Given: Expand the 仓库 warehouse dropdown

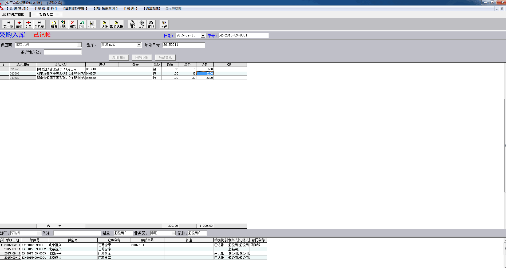Looking at the screenshot, I should tap(139, 45).
